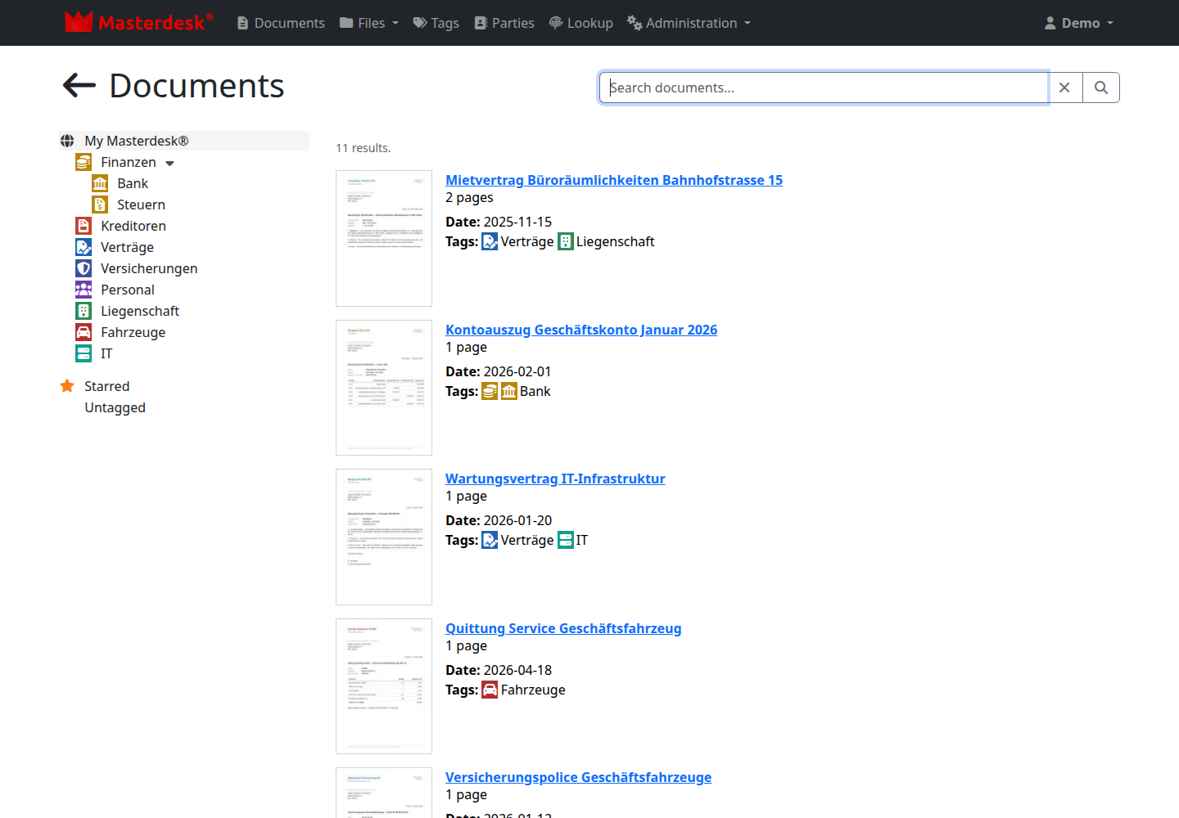This screenshot has height=818, width=1179.
Task: Open Wartungsvertrag IT-Infrastruktur document link
Action: click(x=555, y=479)
